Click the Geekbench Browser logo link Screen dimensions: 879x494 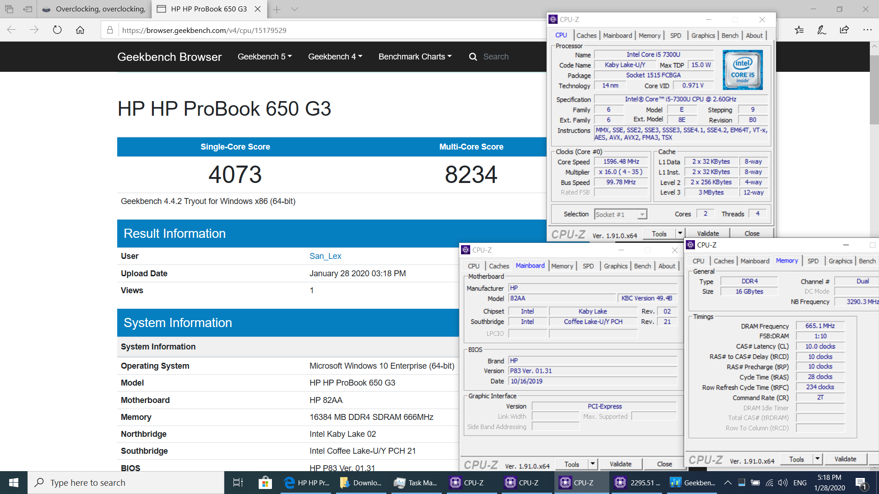pyautogui.click(x=169, y=57)
